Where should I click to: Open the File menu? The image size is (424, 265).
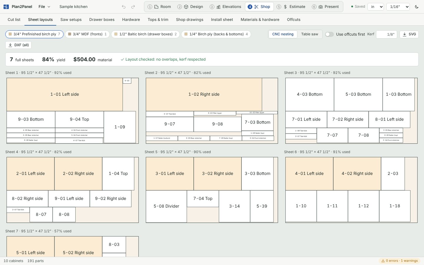(44, 7)
